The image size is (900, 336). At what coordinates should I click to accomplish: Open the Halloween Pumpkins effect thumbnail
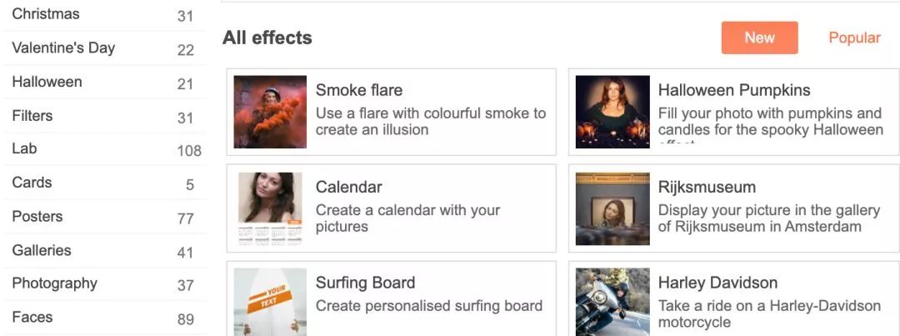tap(612, 112)
